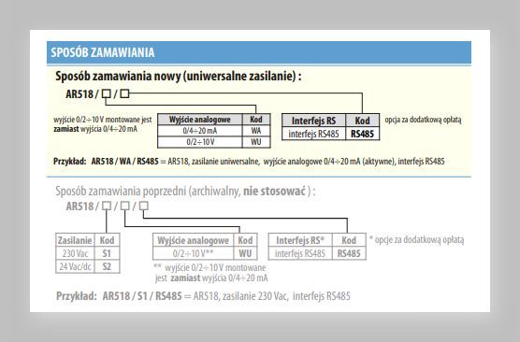Select the bold words 'nie stosować'

pyautogui.click(x=274, y=192)
